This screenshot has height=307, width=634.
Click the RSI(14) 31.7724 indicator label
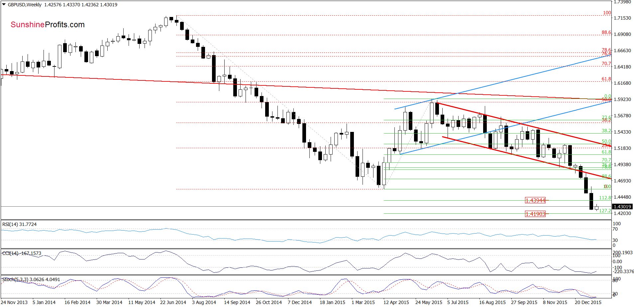point(19,224)
